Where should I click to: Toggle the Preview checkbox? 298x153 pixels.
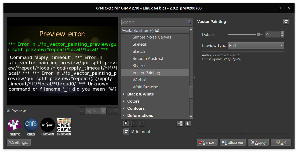(8, 111)
